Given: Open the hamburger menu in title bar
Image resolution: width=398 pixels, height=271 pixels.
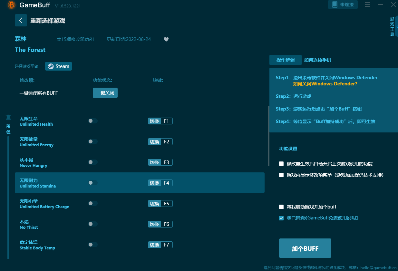Looking at the screenshot, I should tap(367, 5).
